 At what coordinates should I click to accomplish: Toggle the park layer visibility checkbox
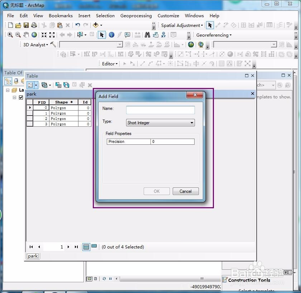coord(21,98)
